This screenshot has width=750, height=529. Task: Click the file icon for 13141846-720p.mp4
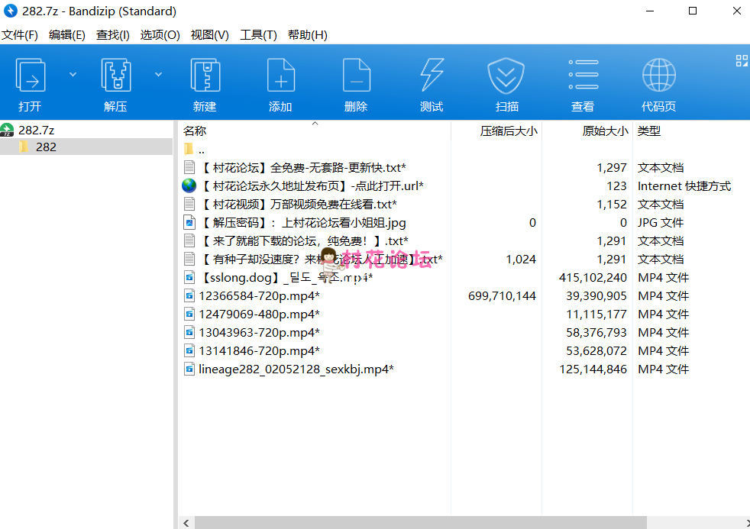(x=189, y=350)
